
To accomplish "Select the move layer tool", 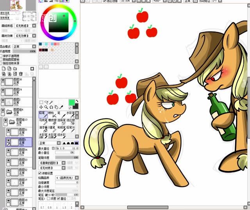I will point(41,107).
